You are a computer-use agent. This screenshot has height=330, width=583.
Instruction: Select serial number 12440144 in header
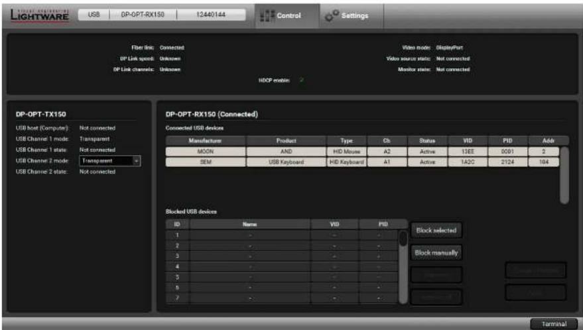[x=211, y=15]
